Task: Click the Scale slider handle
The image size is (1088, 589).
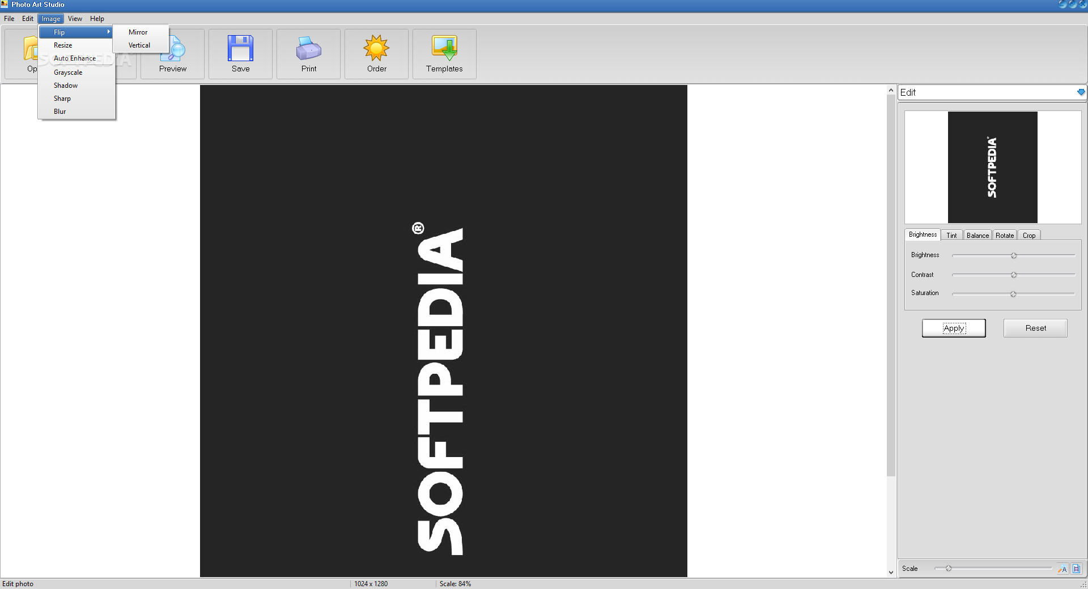Action: pyautogui.click(x=948, y=569)
